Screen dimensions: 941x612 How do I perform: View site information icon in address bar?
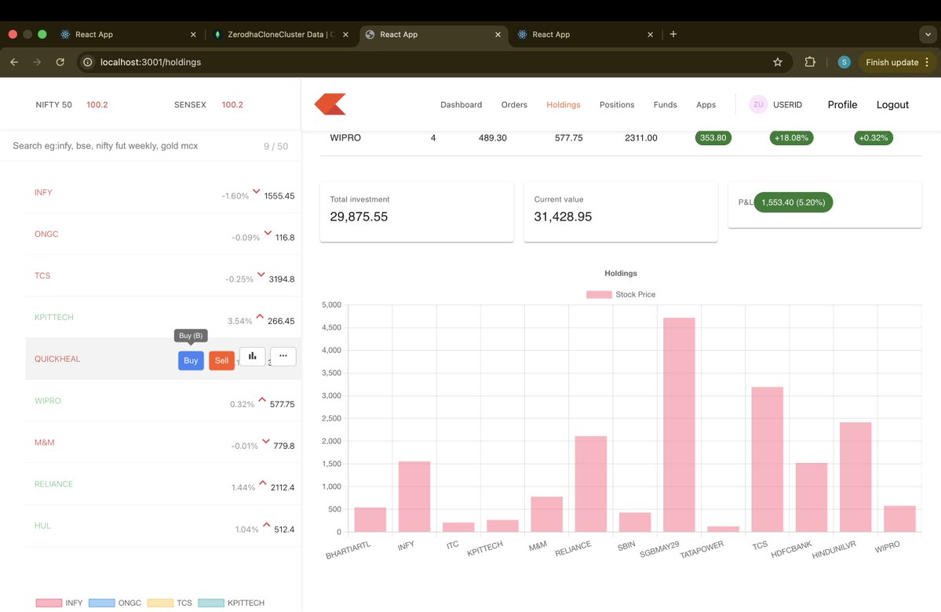tap(88, 62)
